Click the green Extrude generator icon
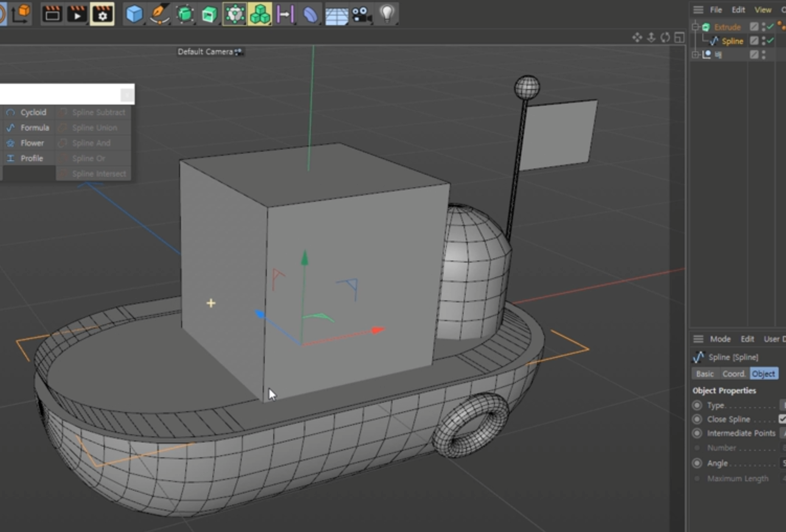This screenshot has width=786, height=532. (x=209, y=14)
